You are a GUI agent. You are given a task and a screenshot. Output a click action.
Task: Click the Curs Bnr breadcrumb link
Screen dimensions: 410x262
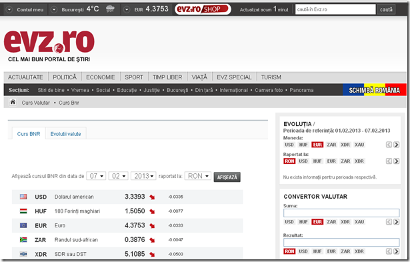69,103
